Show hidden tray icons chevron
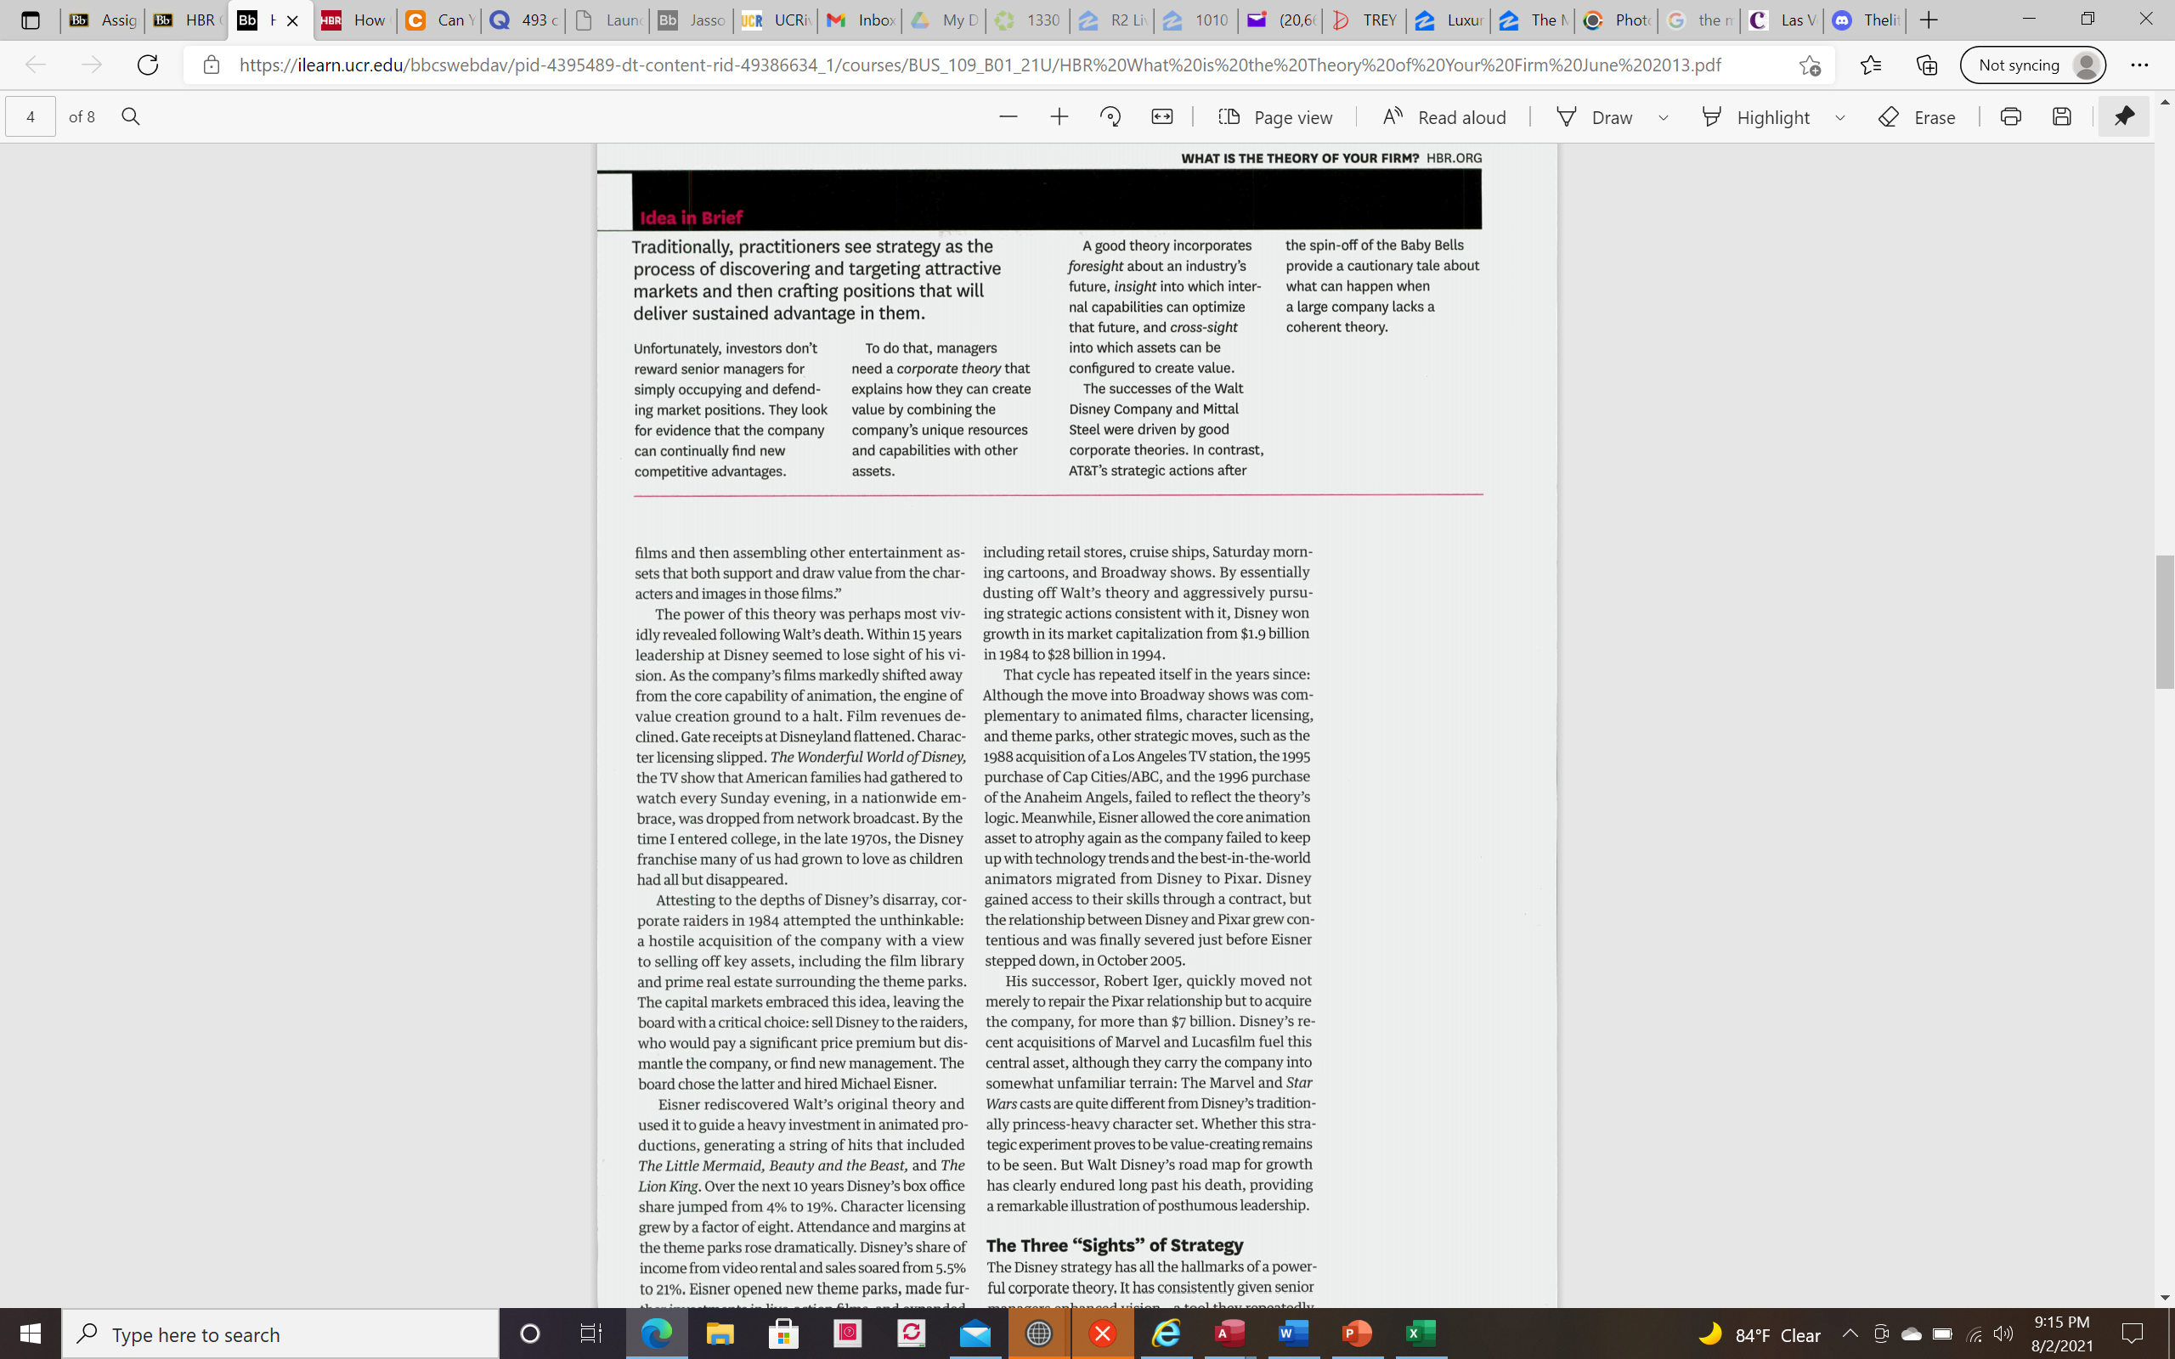Viewport: 2175px width, 1359px height. coord(1850,1334)
